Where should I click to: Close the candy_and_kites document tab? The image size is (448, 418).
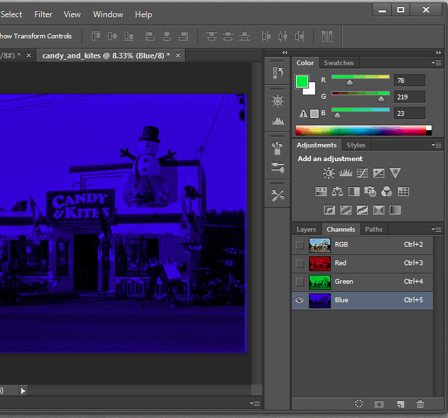[x=178, y=55]
